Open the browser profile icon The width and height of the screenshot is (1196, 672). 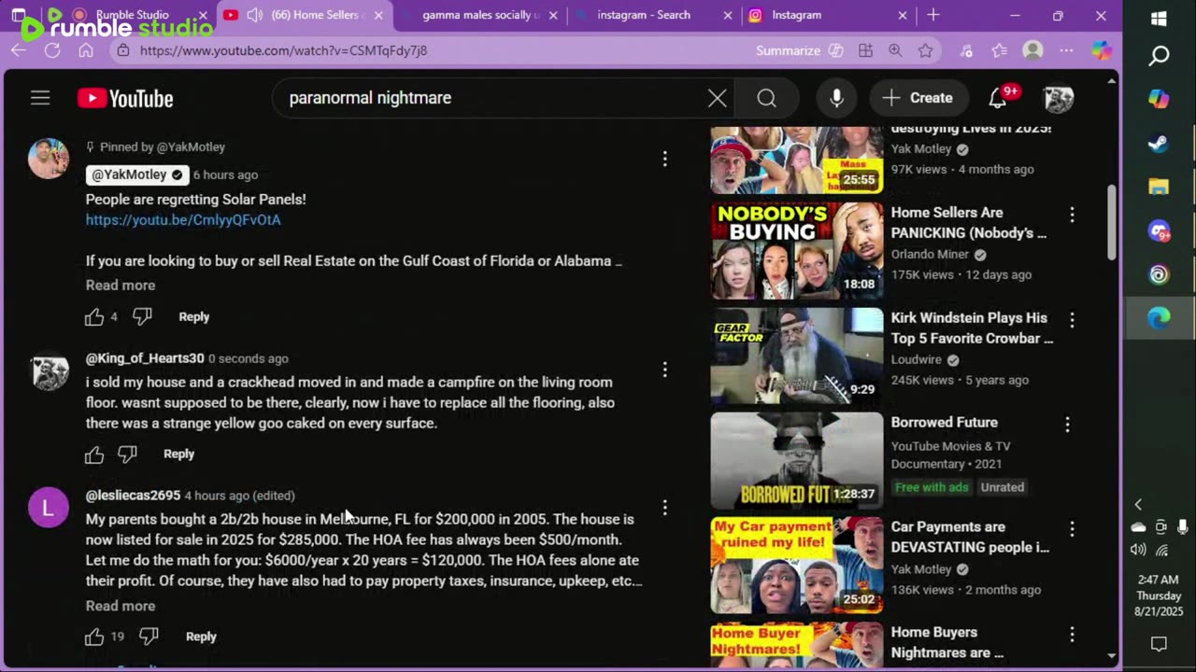click(1032, 50)
